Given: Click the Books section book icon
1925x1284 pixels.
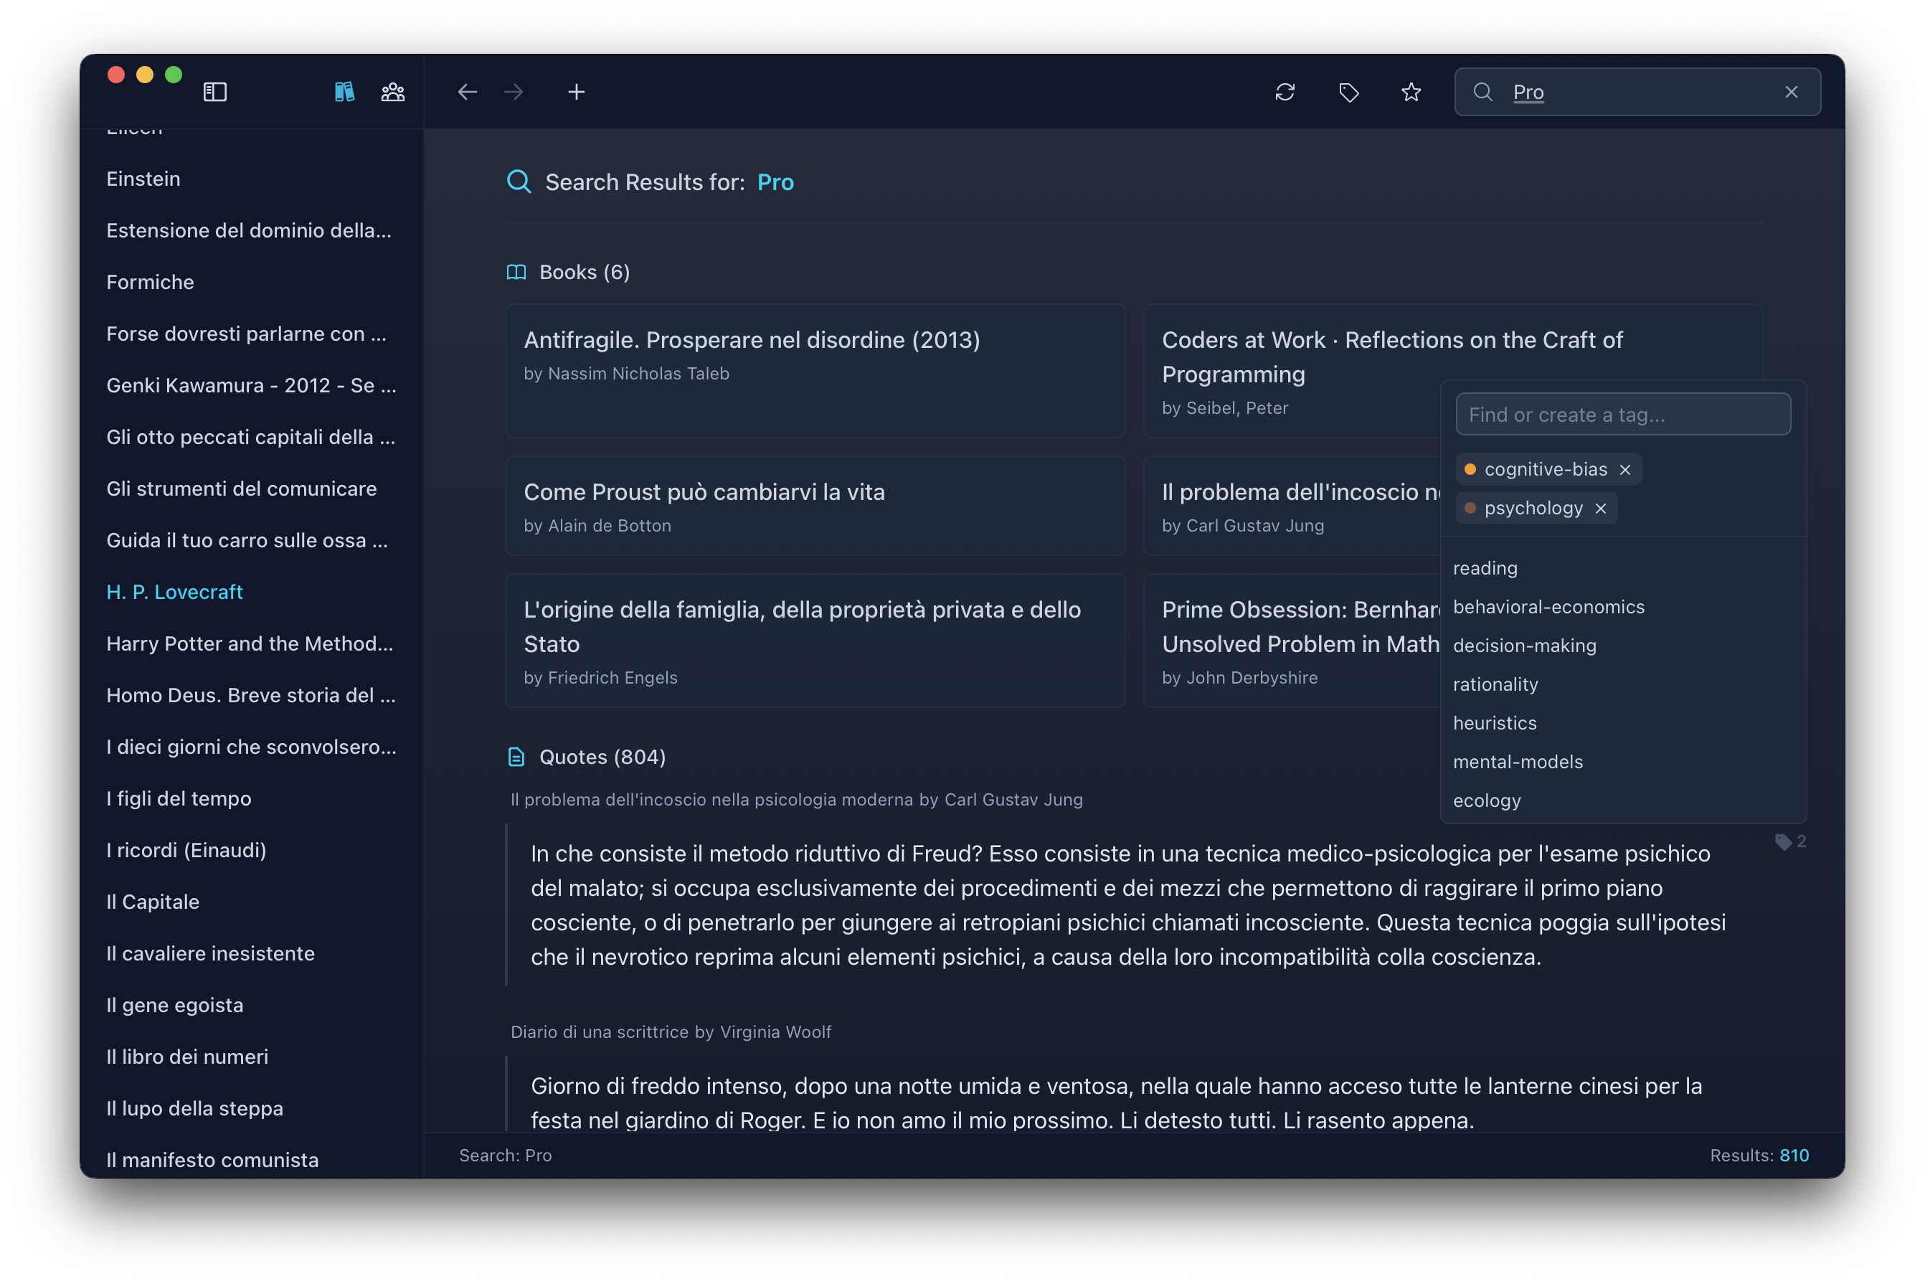Looking at the screenshot, I should pos(516,272).
